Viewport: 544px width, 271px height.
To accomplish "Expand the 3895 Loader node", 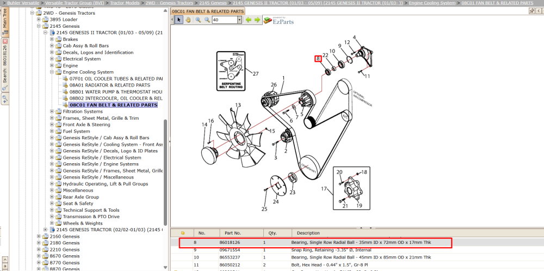I will point(39,20).
